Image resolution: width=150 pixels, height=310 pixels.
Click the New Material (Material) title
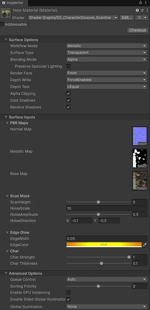coord(35,10)
